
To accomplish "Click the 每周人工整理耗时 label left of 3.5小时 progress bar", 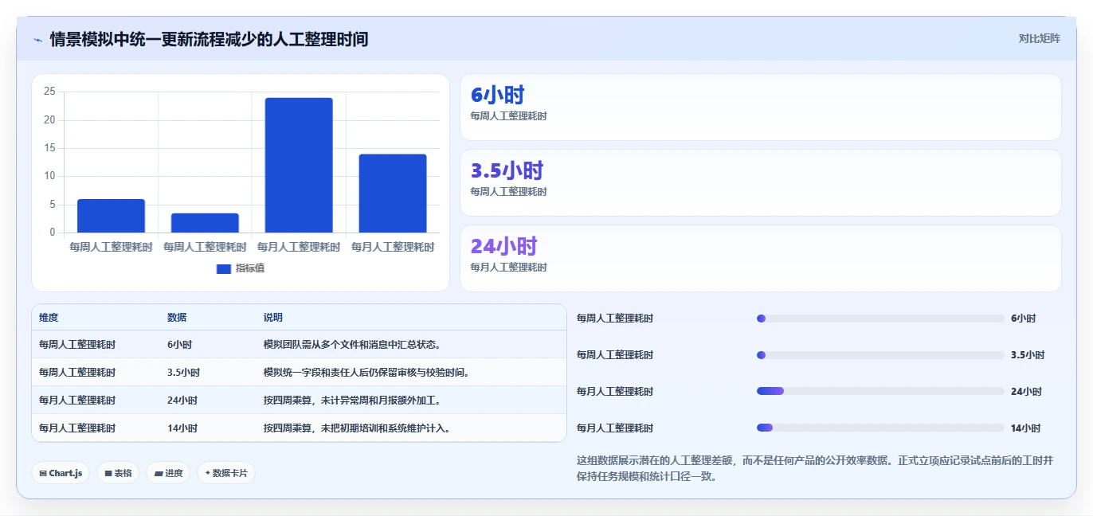I will pyautogui.click(x=615, y=355).
